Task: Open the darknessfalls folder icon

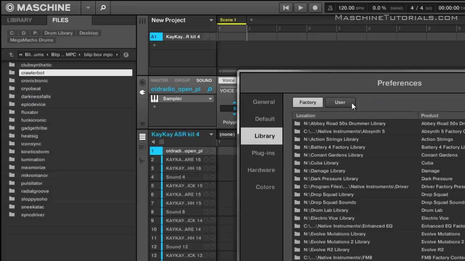Action: tap(12, 96)
